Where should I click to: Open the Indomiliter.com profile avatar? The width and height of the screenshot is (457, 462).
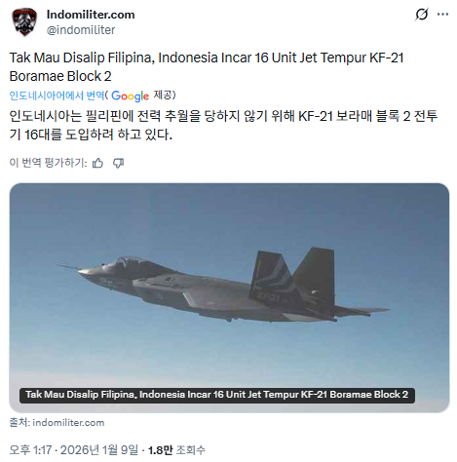click(x=24, y=21)
